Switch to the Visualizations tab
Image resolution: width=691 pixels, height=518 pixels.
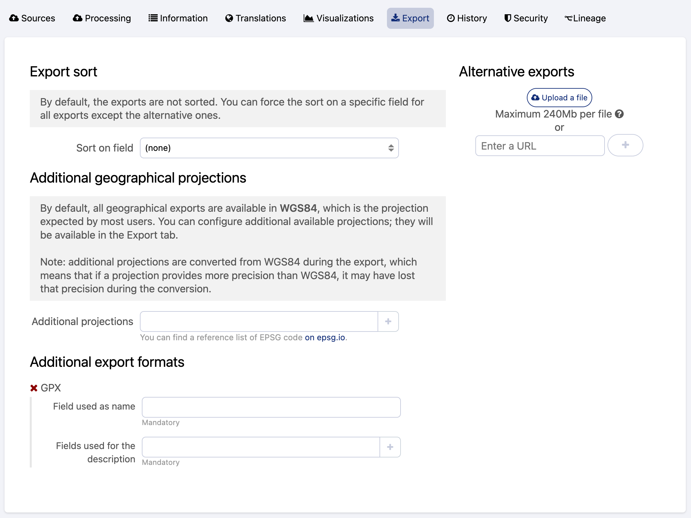[x=339, y=18]
